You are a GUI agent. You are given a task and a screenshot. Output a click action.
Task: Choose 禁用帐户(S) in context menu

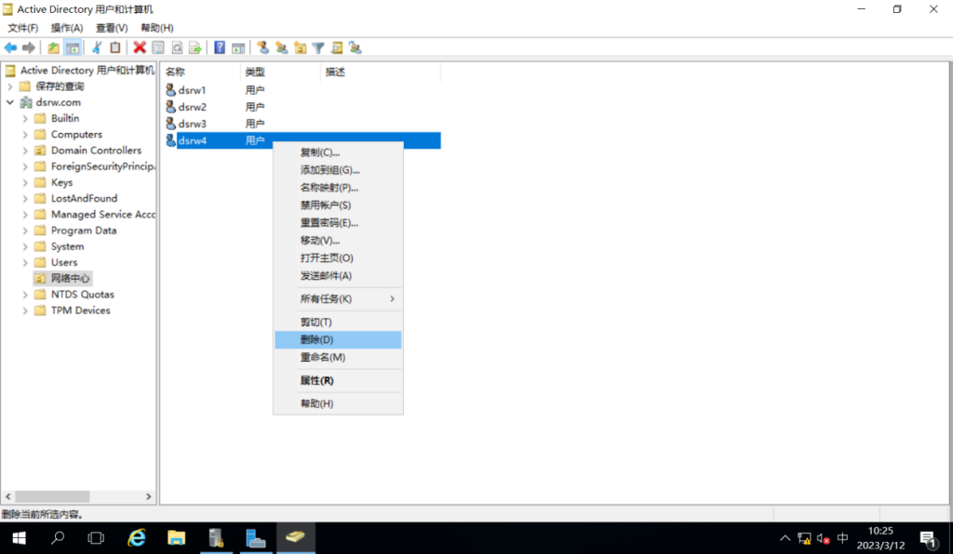[x=338, y=205]
